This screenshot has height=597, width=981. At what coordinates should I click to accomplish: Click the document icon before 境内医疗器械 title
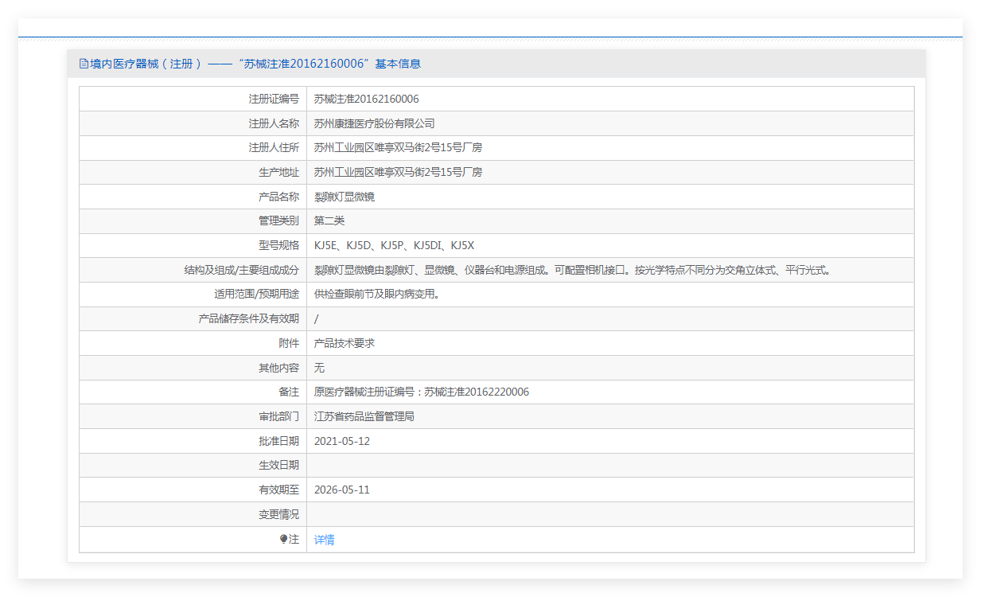click(84, 64)
